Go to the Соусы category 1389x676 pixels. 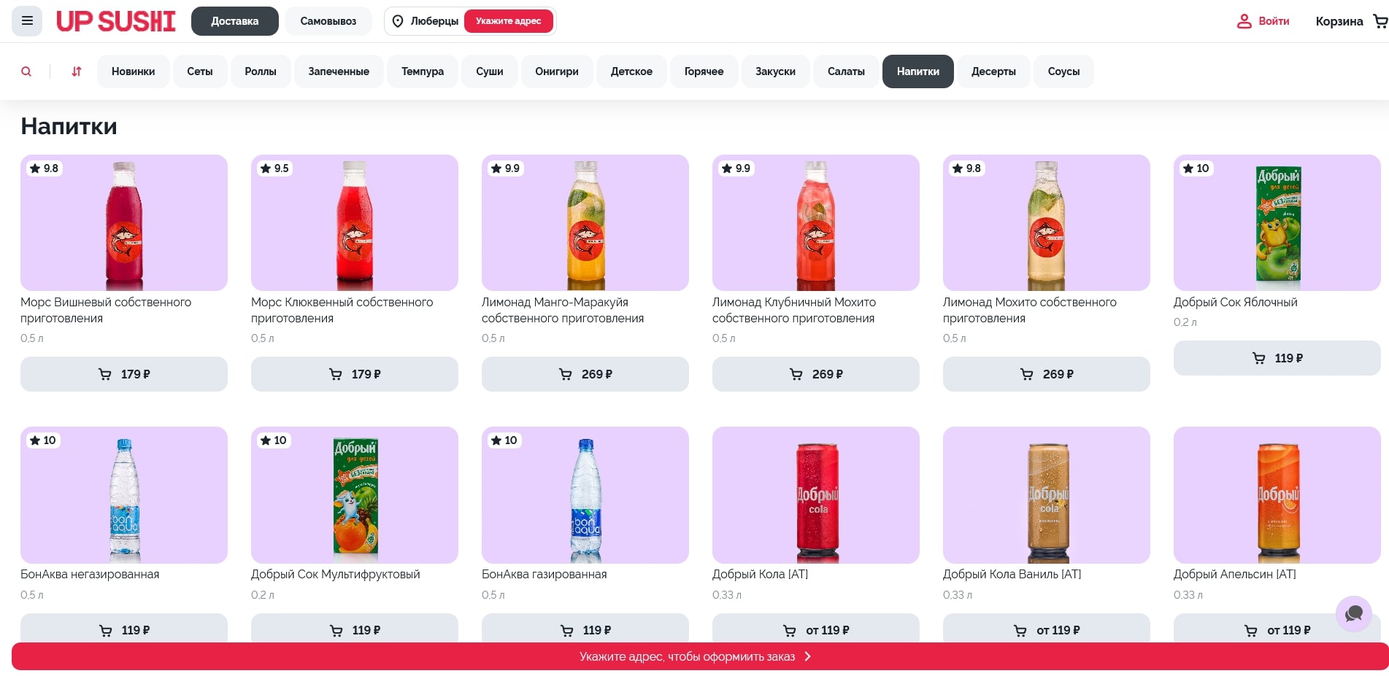[1063, 71]
